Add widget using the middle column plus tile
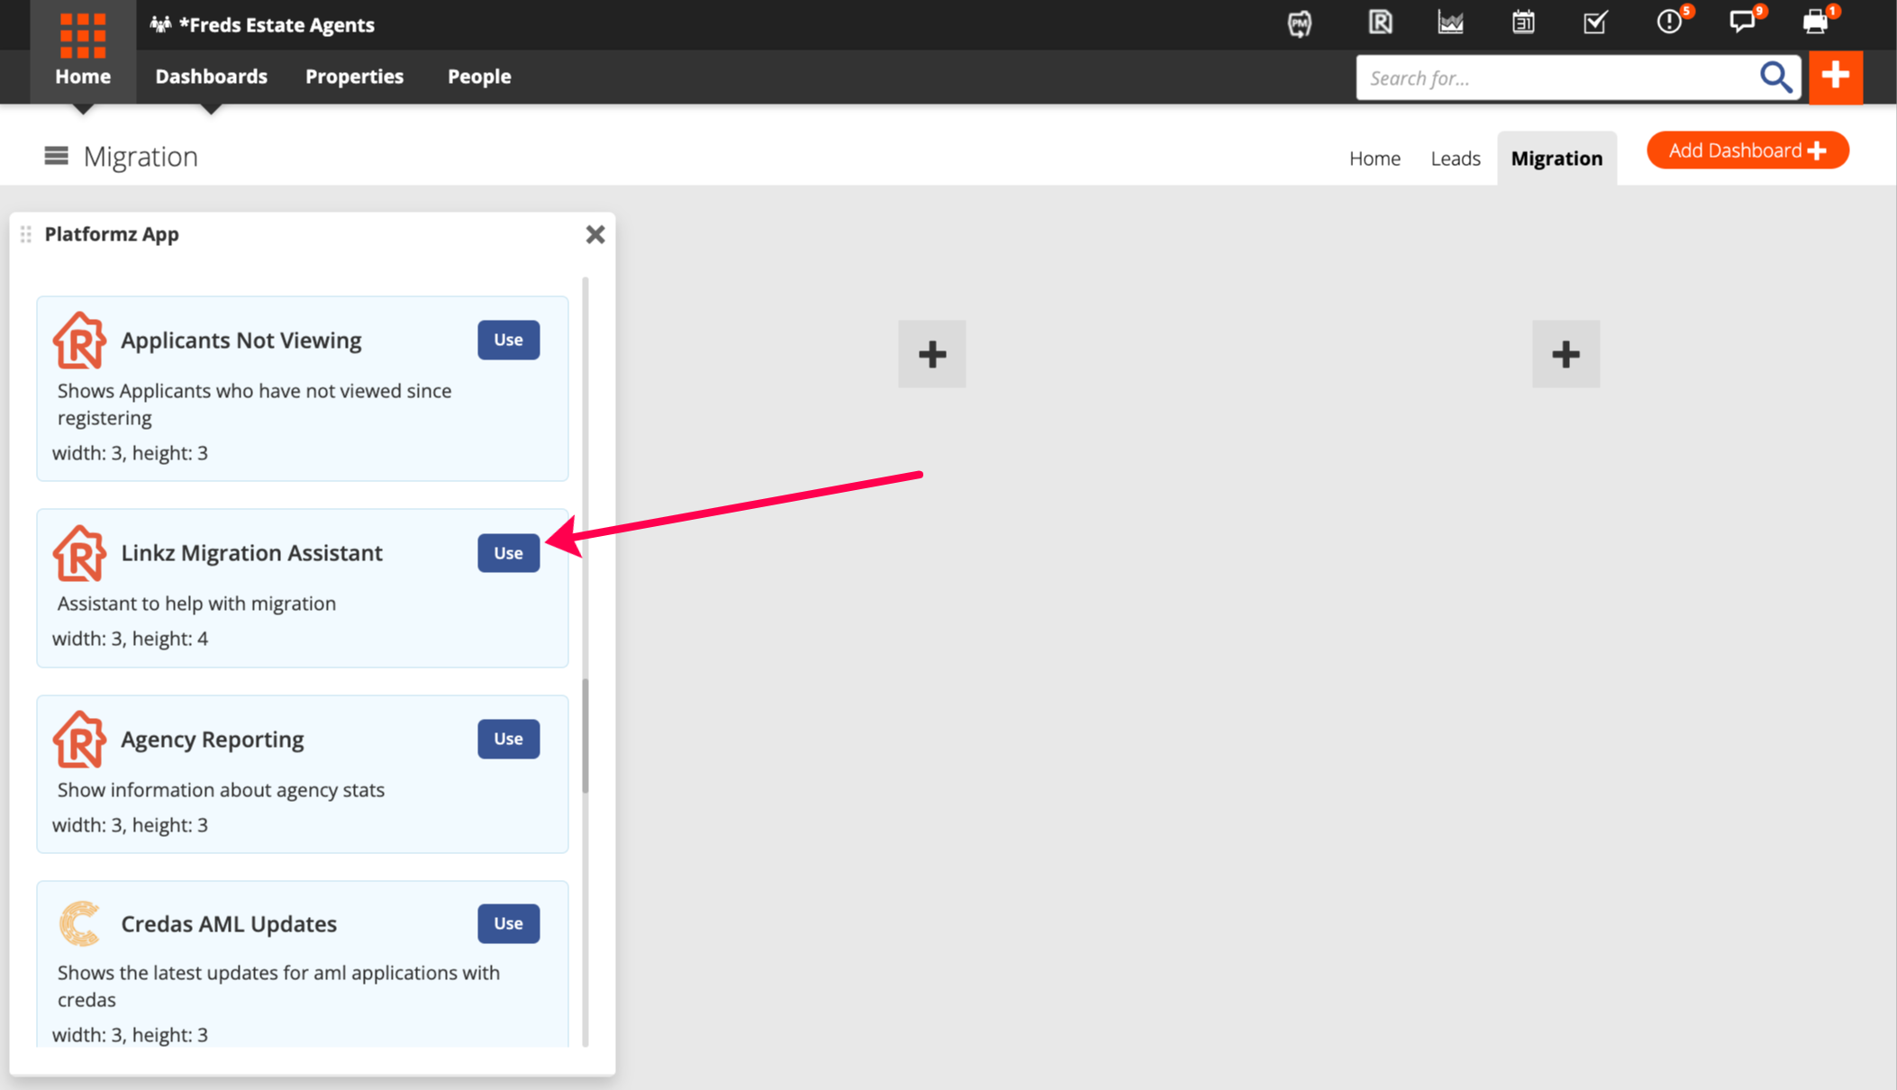The image size is (1897, 1090). click(932, 354)
